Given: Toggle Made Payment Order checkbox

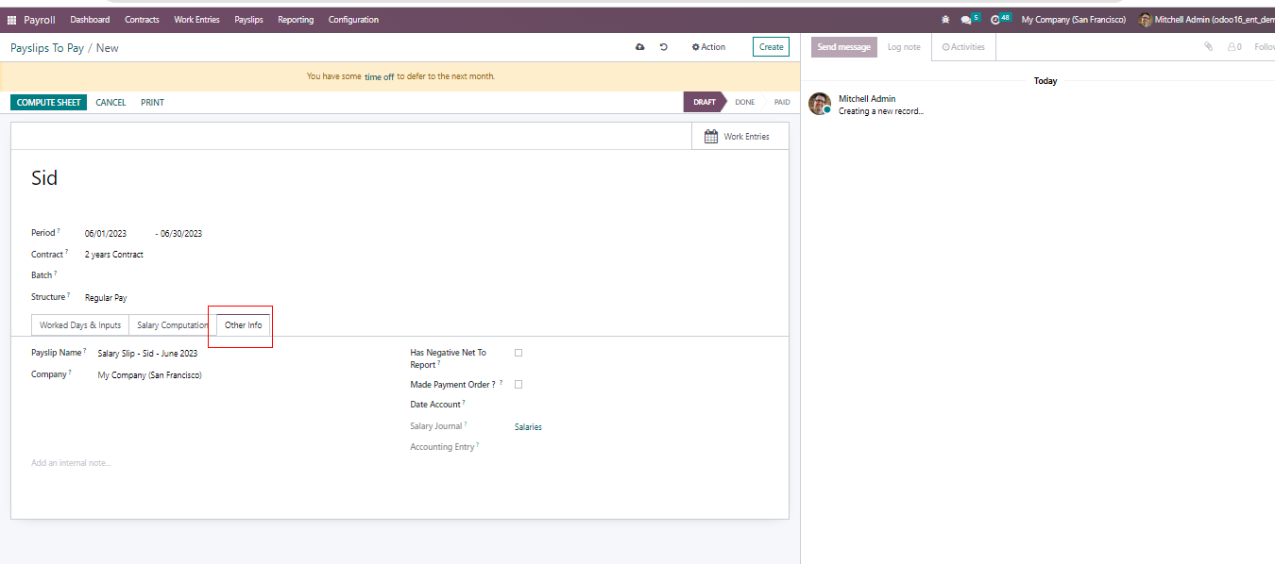Looking at the screenshot, I should [518, 385].
